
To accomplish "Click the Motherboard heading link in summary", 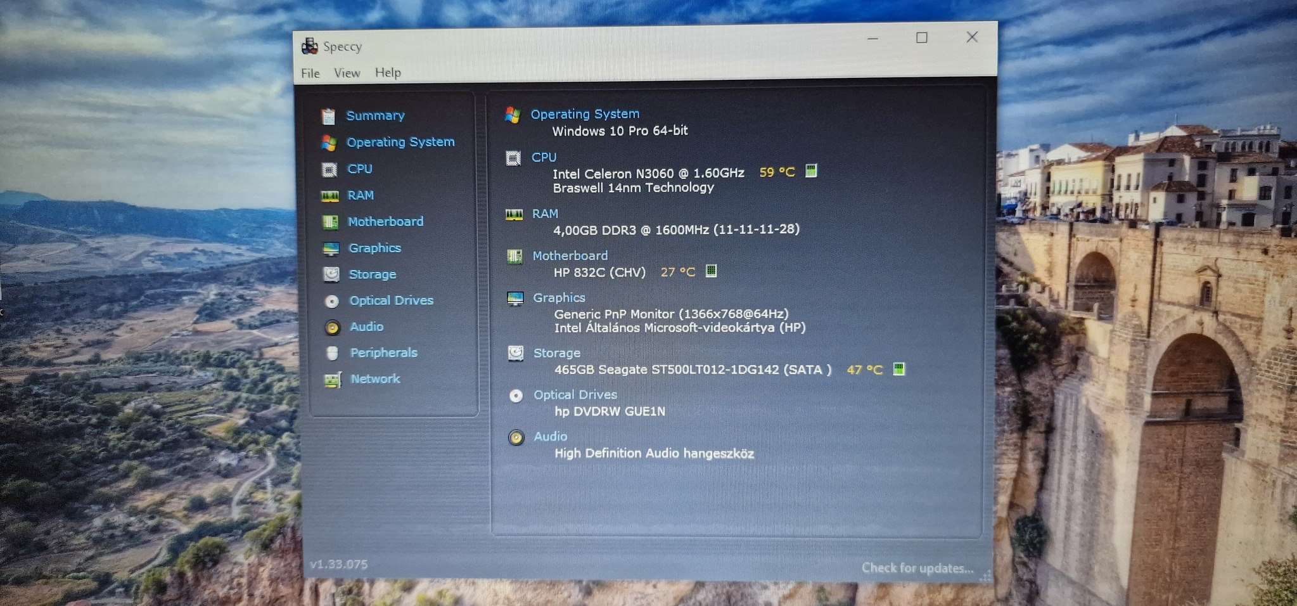I will point(570,255).
